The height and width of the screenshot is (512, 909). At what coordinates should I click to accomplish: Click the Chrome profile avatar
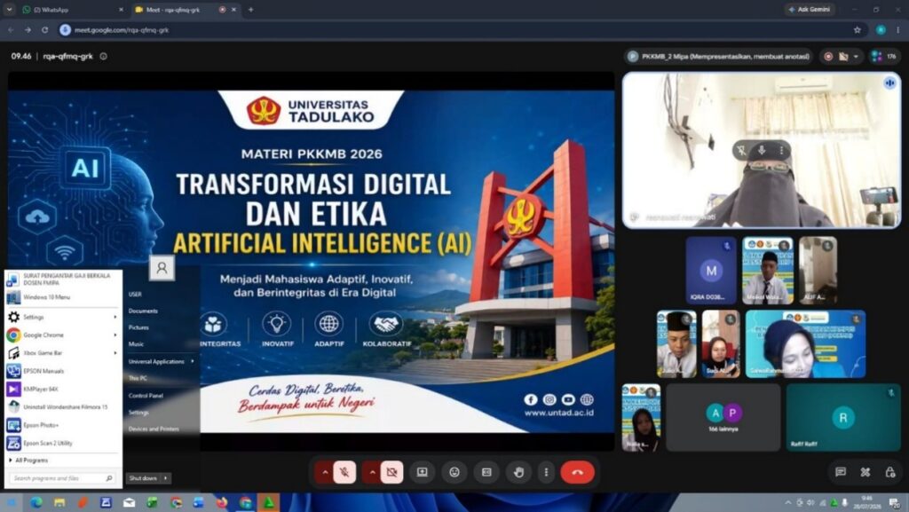[881, 29]
